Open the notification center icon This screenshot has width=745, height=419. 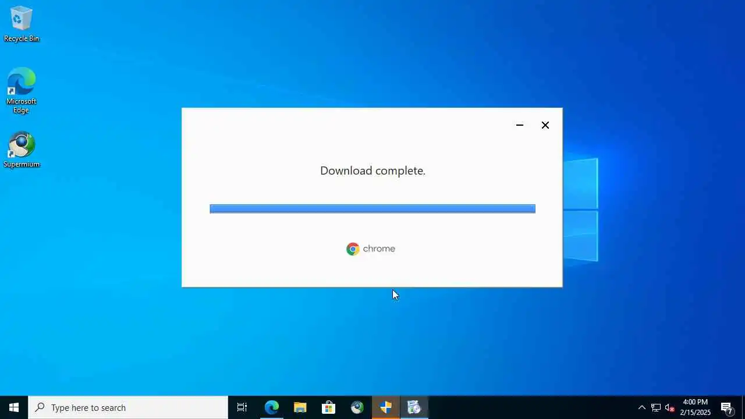pos(727,407)
